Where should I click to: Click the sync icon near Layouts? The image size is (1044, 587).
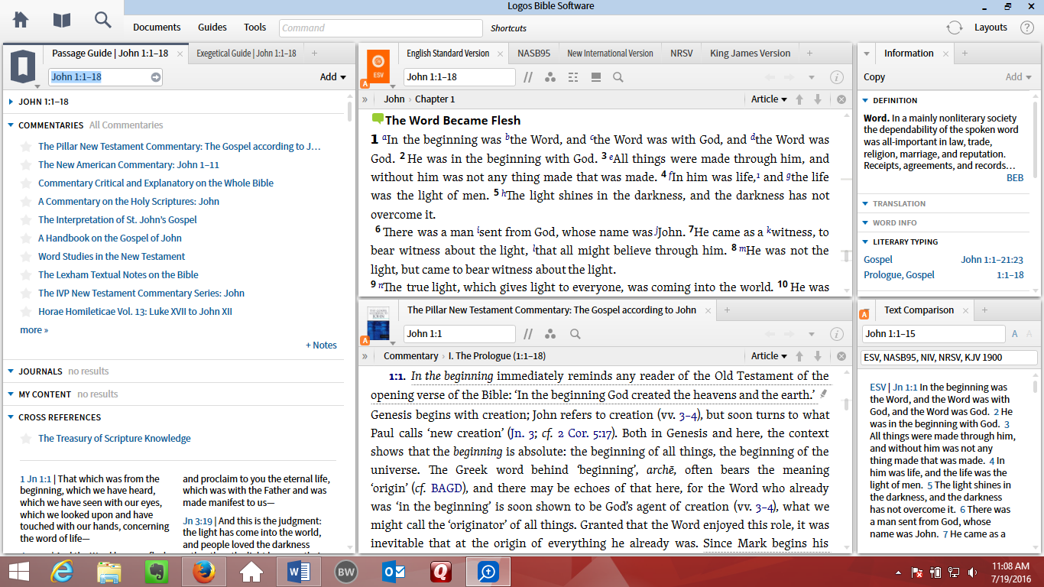[954, 26]
